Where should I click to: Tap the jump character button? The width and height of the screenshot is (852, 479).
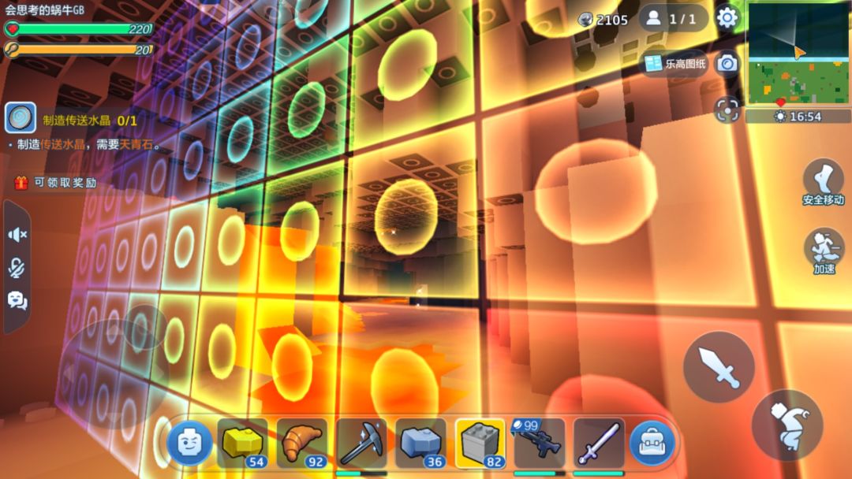pyautogui.click(x=788, y=425)
